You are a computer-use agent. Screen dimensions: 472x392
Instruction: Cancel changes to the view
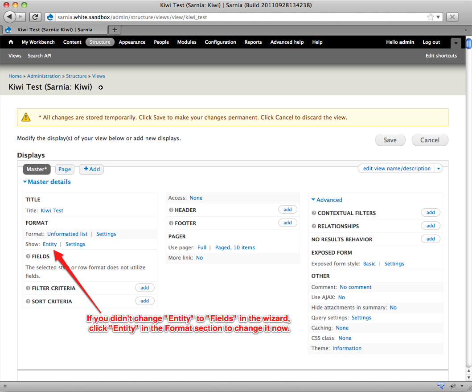coord(430,140)
